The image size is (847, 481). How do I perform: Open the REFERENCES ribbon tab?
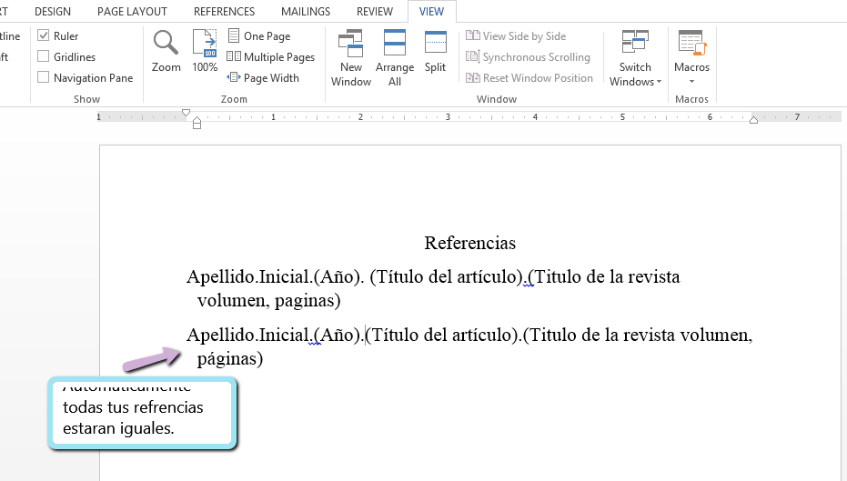(224, 12)
